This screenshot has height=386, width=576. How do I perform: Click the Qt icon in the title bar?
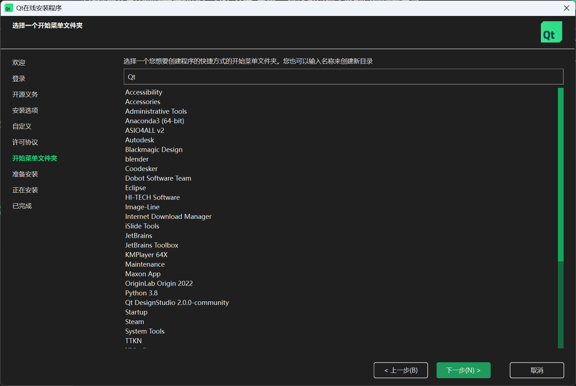(9, 8)
